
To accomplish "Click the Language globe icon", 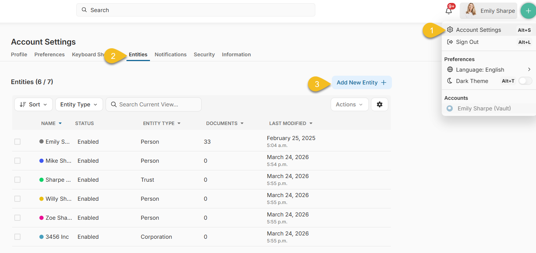I will (x=450, y=69).
